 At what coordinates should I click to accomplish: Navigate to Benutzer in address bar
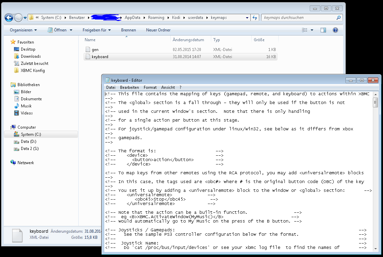tap(77, 18)
